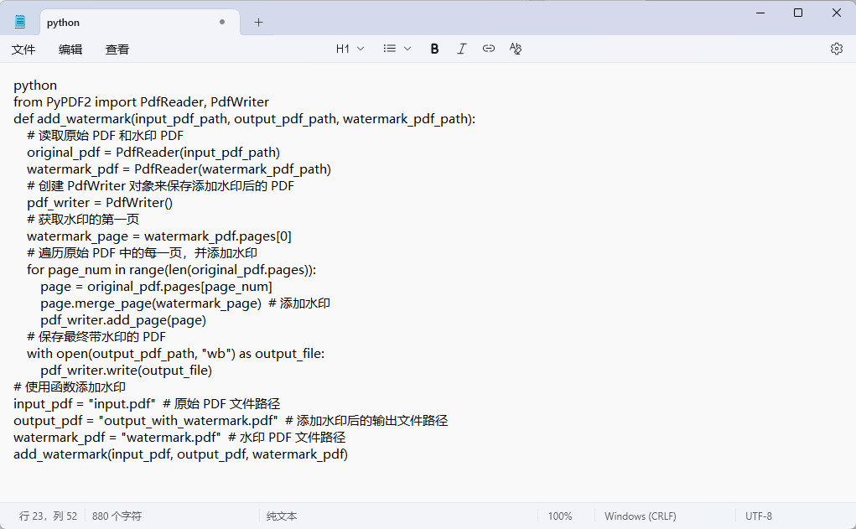Click the 'pdf_writer.add_page(page)' line
The width and height of the screenshot is (856, 529).
tap(123, 320)
